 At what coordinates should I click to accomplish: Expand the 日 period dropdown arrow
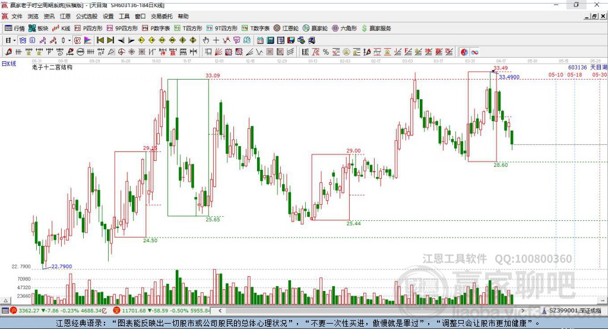coord(14,40)
